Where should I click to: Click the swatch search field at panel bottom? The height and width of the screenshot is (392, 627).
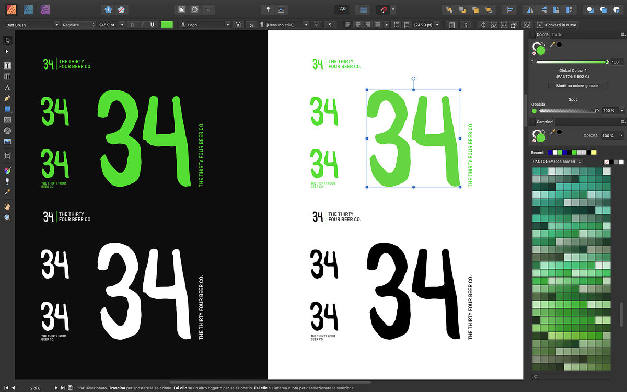point(571,376)
